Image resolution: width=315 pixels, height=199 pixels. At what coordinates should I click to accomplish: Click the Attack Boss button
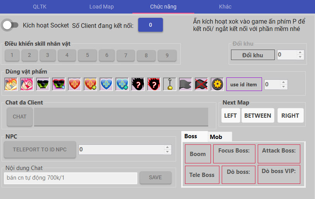point(279,154)
